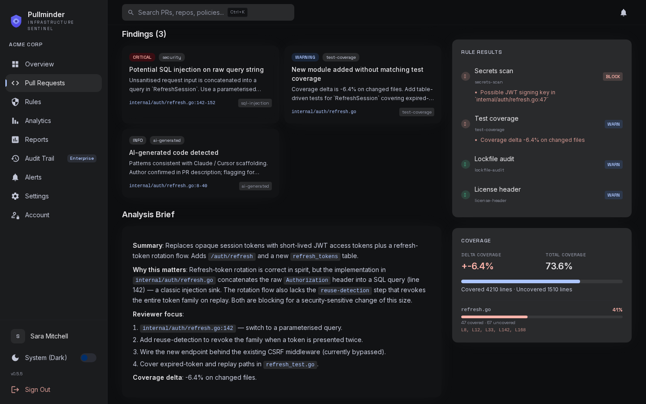Click the CRITICAL severity badge
The height and width of the screenshot is (404, 646).
pyautogui.click(x=142, y=57)
